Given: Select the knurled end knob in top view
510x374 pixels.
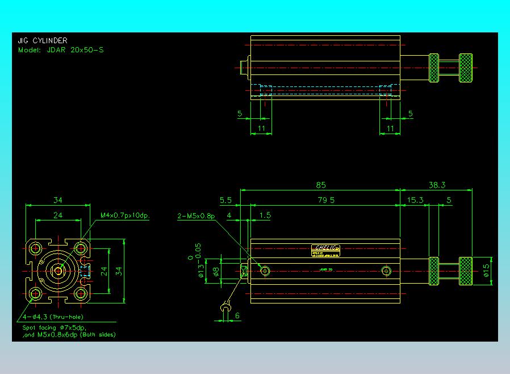Looking at the screenshot, I should tap(466, 68).
